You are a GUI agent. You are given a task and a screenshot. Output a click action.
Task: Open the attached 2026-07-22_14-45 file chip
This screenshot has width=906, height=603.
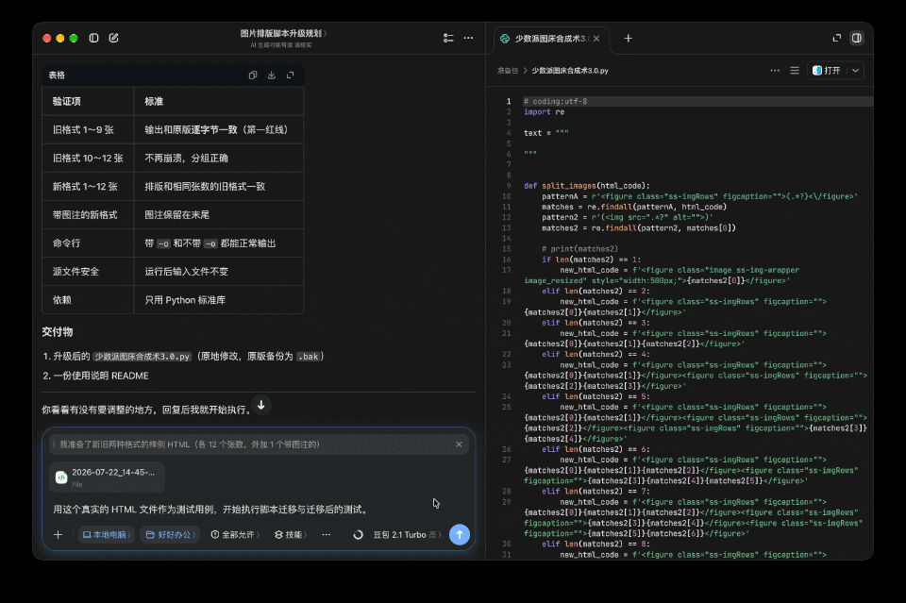[x=107, y=477]
